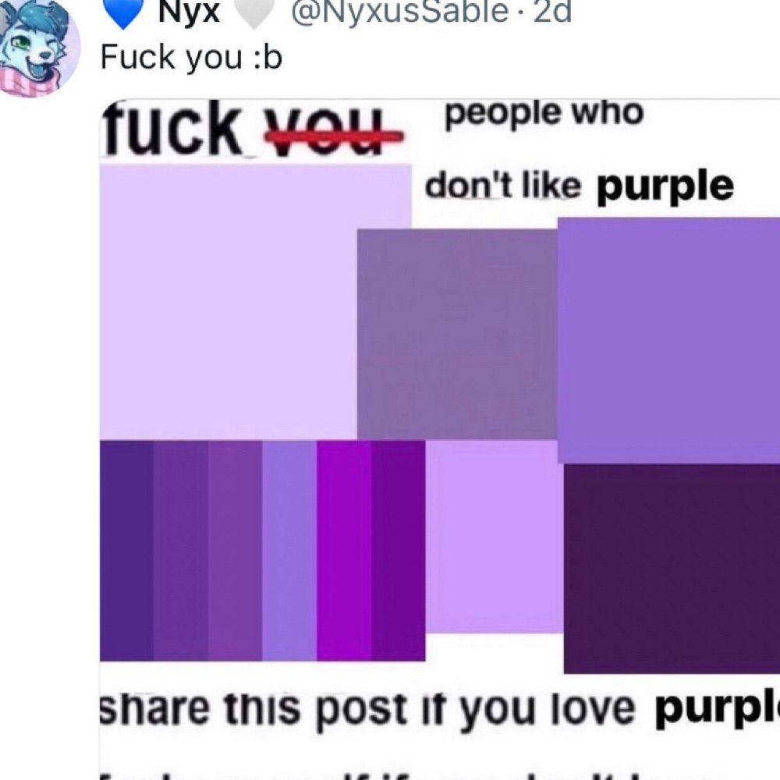The height and width of the screenshot is (780, 780).
Task: Click the dark indigo first stripe
Action: pos(127,551)
